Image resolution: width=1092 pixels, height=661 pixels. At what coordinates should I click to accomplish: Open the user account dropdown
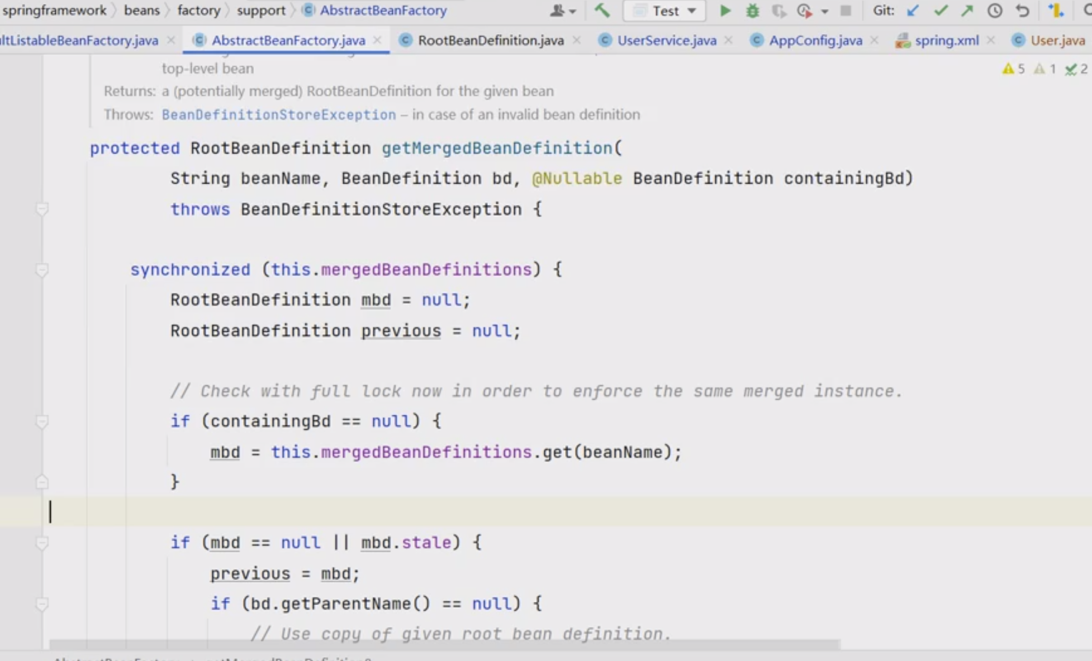(x=562, y=11)
